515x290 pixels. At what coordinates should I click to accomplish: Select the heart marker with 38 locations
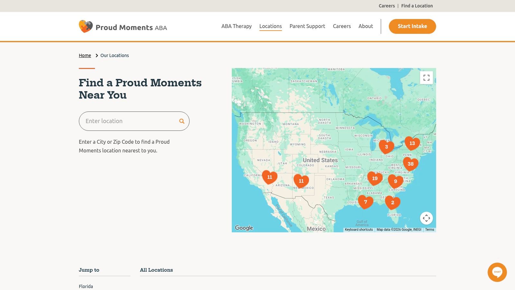coord(411,164)
